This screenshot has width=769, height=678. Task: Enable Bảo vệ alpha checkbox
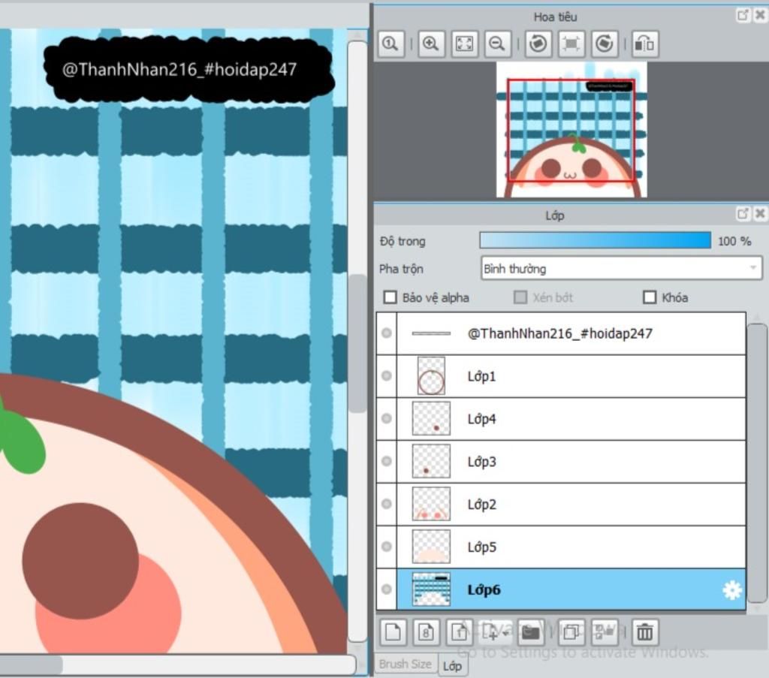pos(390,297)
